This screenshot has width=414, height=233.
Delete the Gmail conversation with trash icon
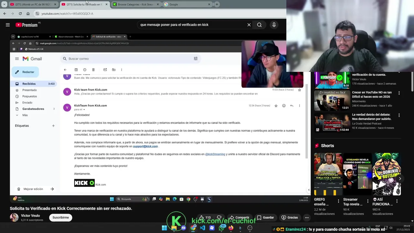coord(93,70)
